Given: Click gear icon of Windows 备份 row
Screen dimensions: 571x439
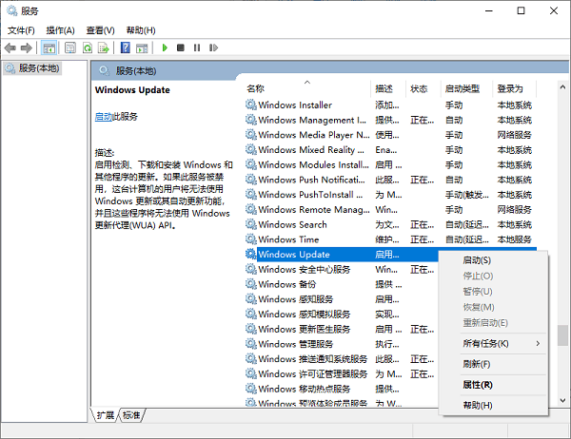Looking at the screenshot, I should coord(250,284).
